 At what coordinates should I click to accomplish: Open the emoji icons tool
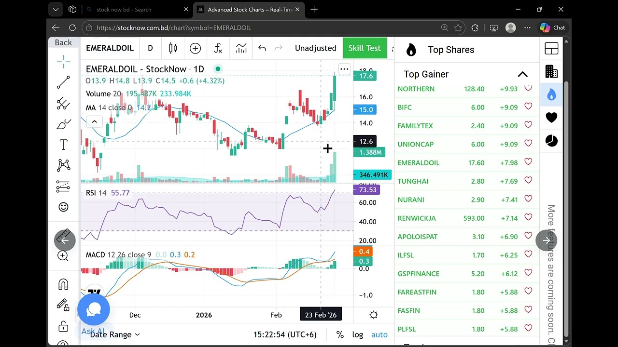63,207
